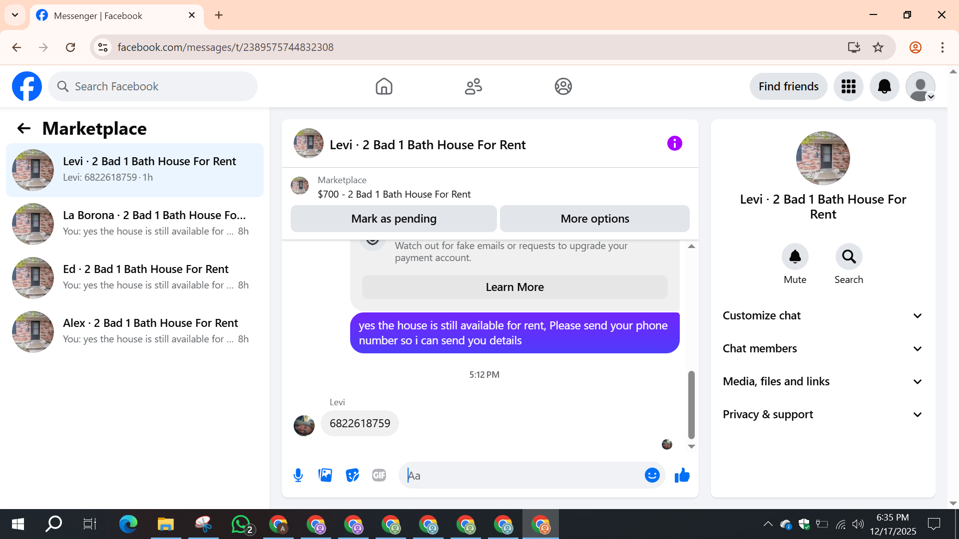Image resolution: width=959 pixels, height=539 pixels.
Task: Click the voice clip microphone icon
Action: [x=298, y=475]
